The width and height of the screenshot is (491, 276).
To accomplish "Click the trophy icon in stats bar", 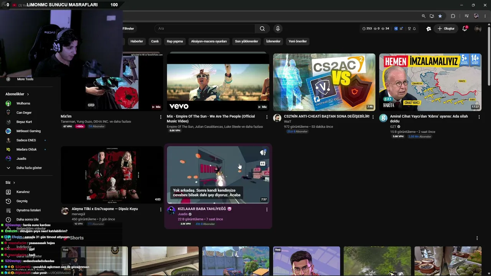I will point(409,29).
